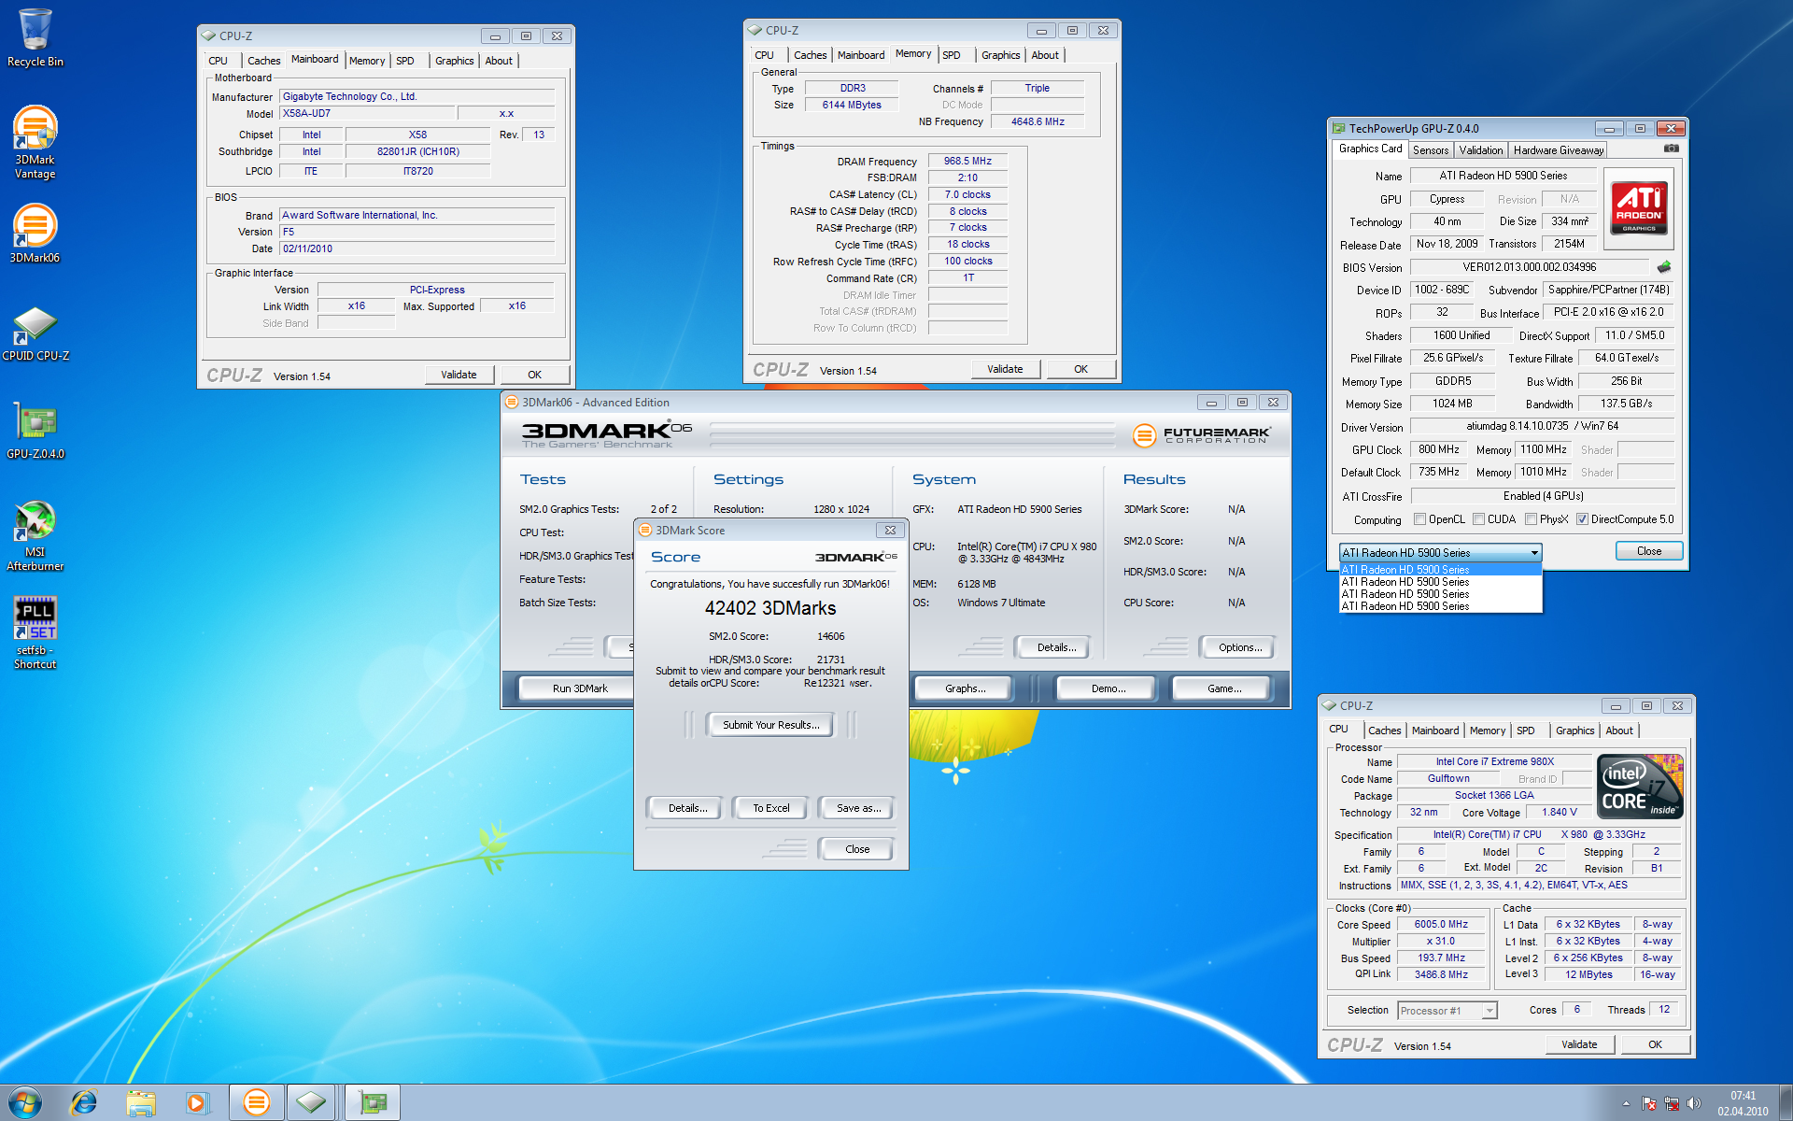Open Windows Explorer folder on taskbar
This screenshot has width=1793, height=1121.
(141, 1102)
